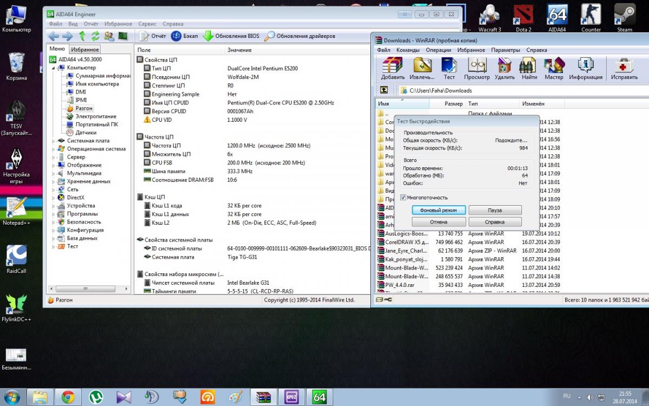Uncheck the Многопоточность checkbox
The width and height of the screenshot is (649, 406).
click(403, 198)
